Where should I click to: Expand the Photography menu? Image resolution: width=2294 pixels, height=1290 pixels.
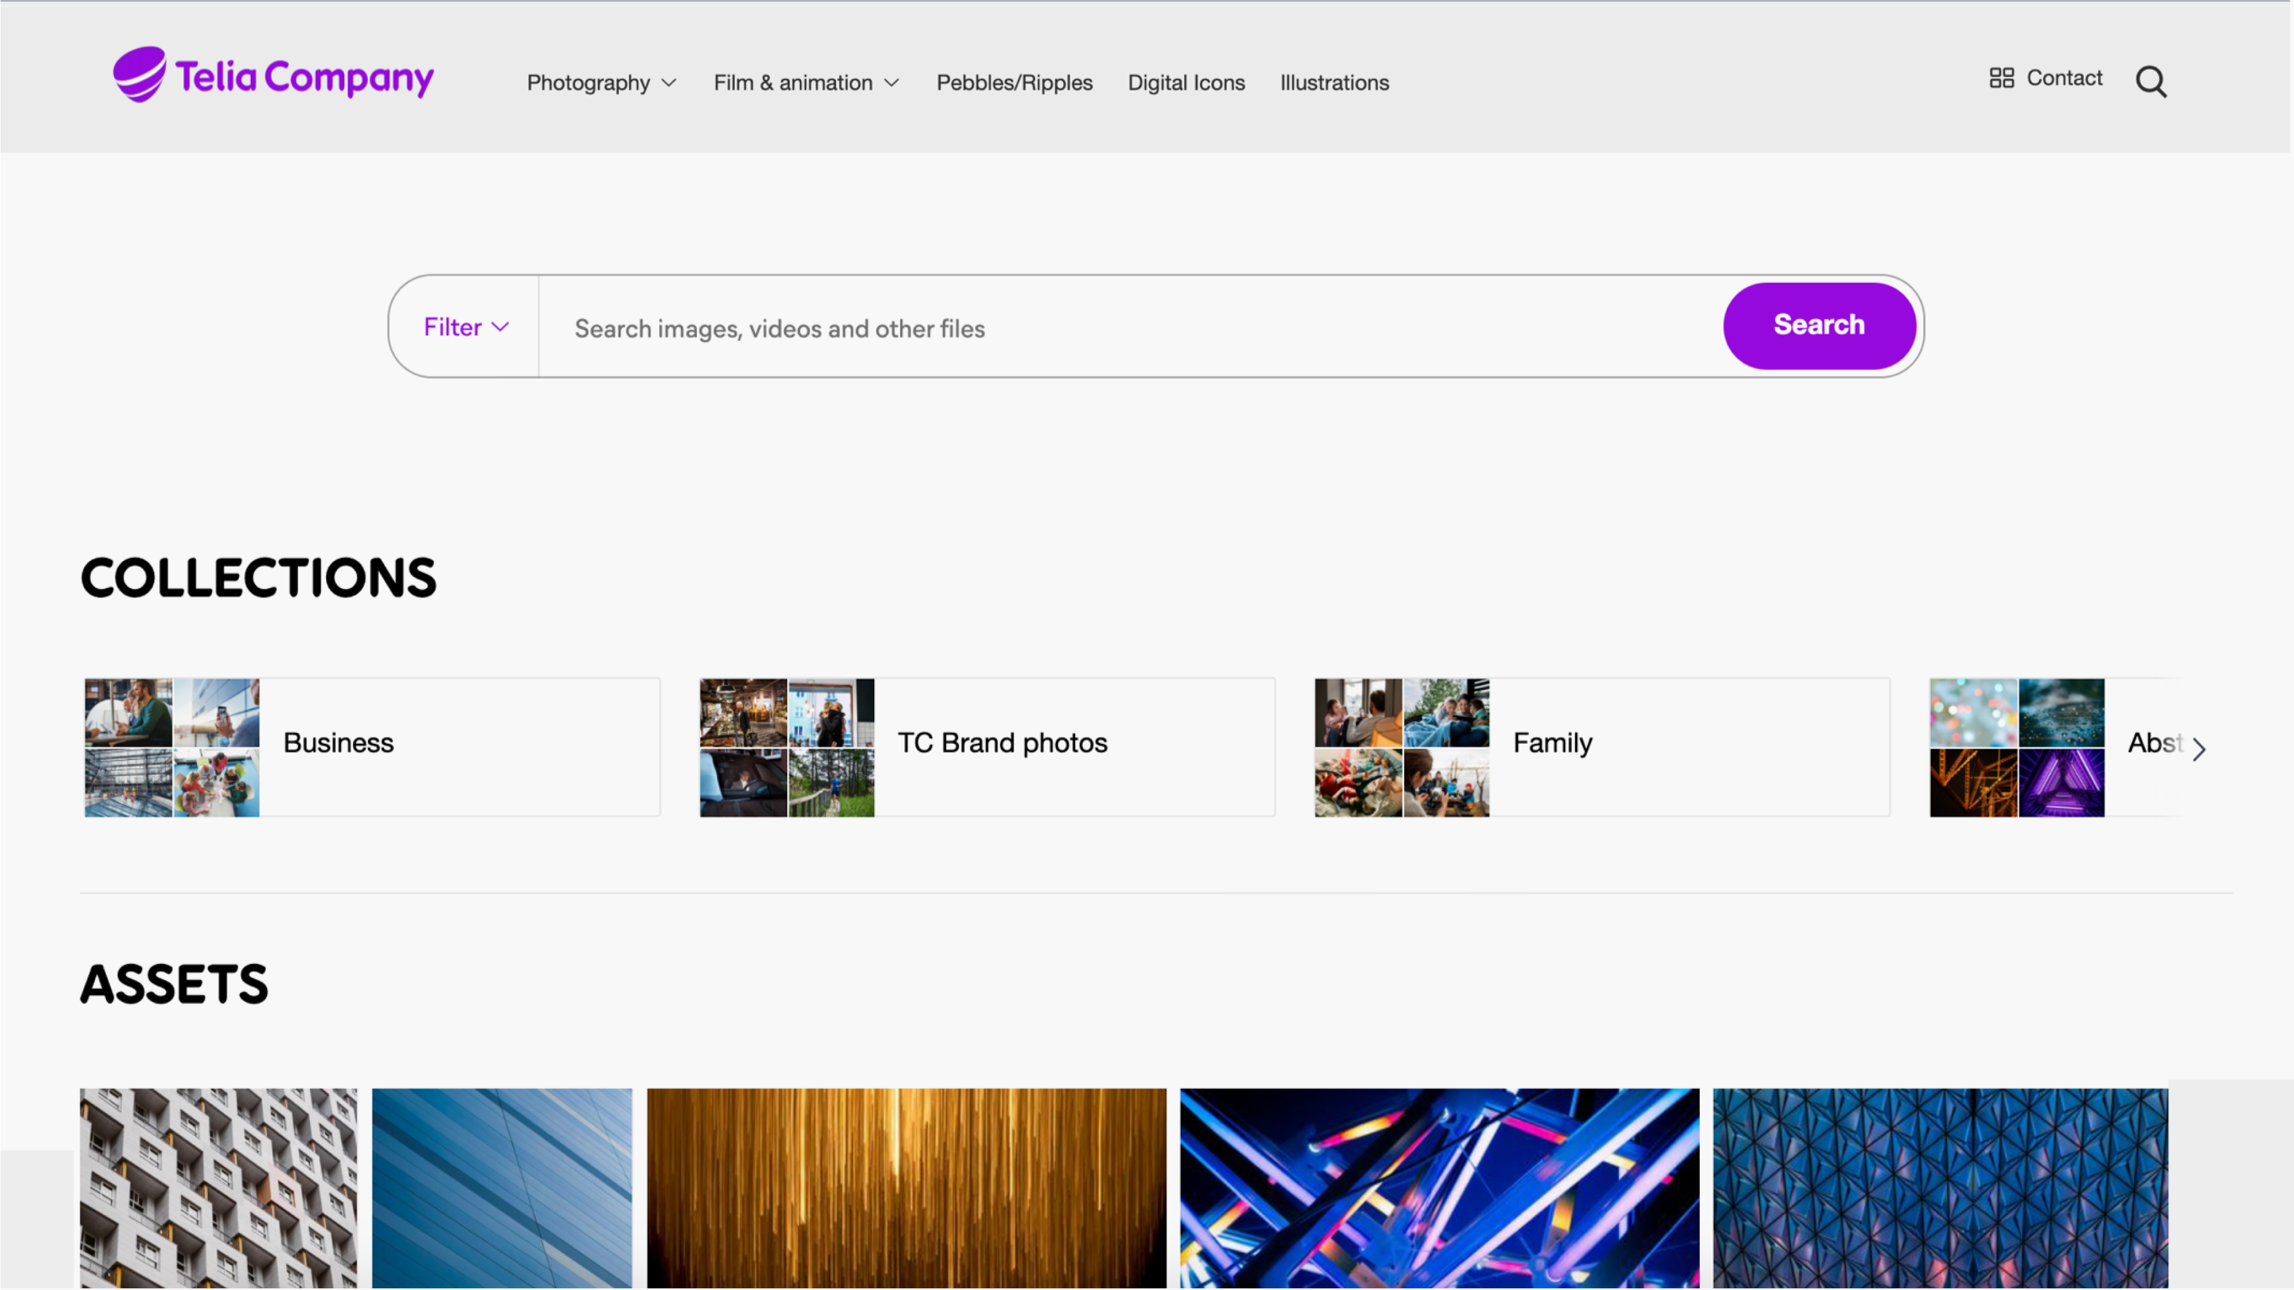click(602, 83)
